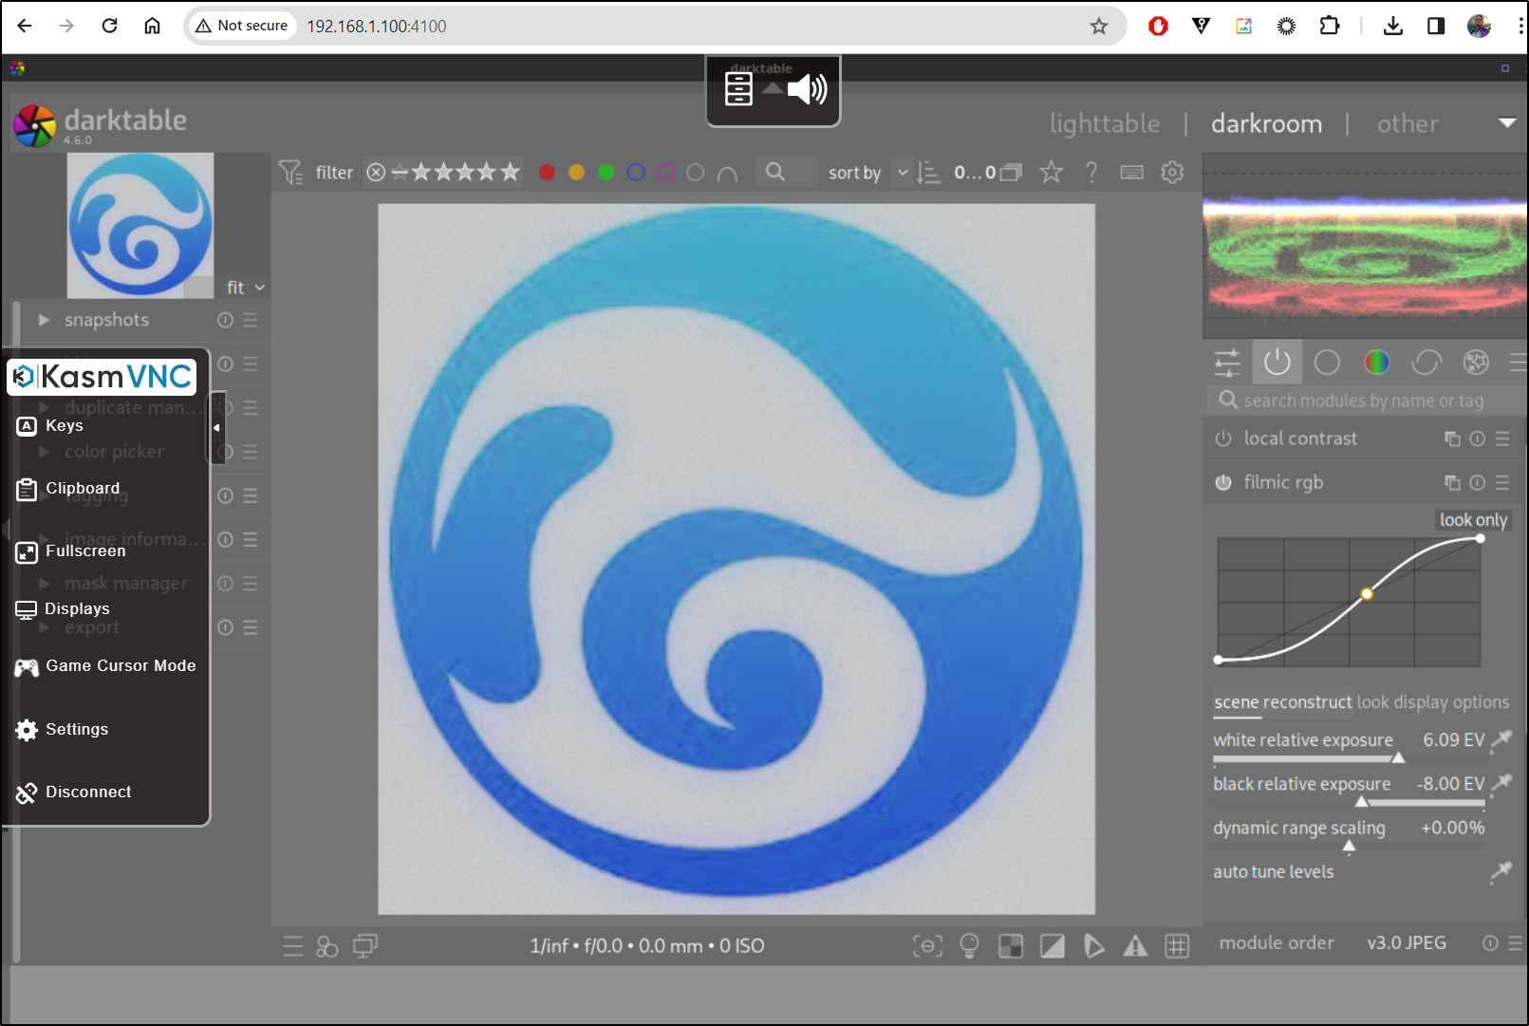Open the base modules group circle icon
Image resolution: width=1529 pixels, height=1026 pixels.
(x=1327, y=363)
